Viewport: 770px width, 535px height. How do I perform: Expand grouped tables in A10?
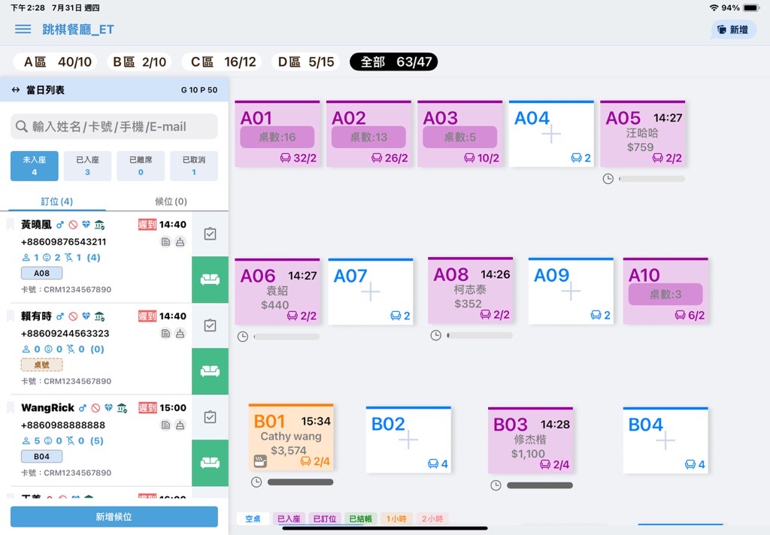(665, 294)
